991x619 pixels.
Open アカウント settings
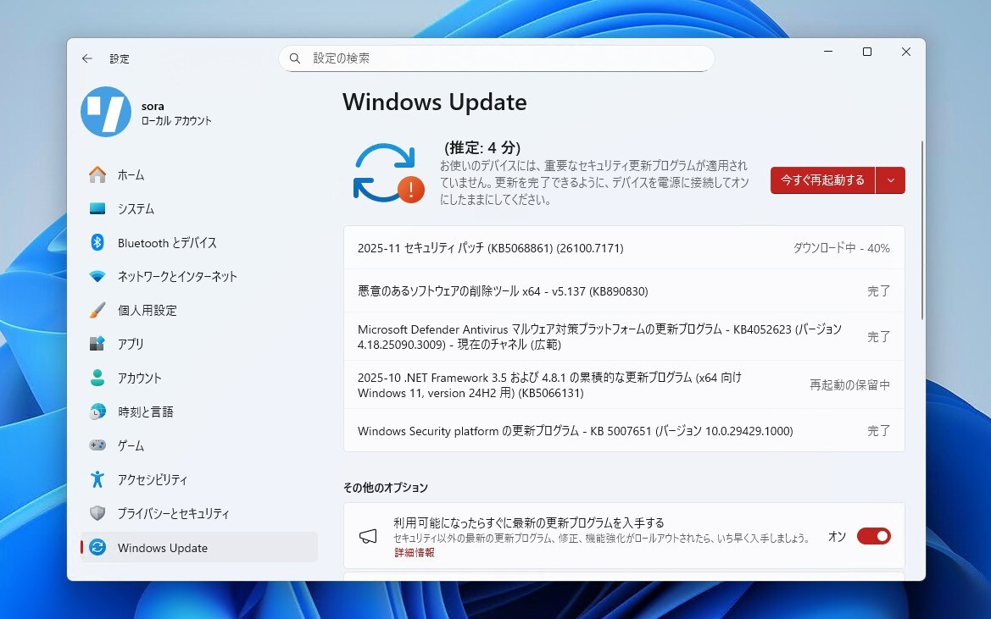(199, 378)
